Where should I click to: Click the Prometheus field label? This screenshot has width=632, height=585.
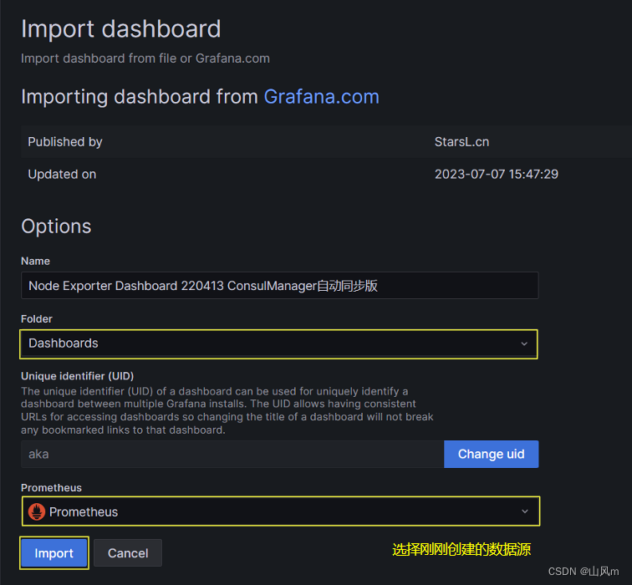tap(51, 487)
